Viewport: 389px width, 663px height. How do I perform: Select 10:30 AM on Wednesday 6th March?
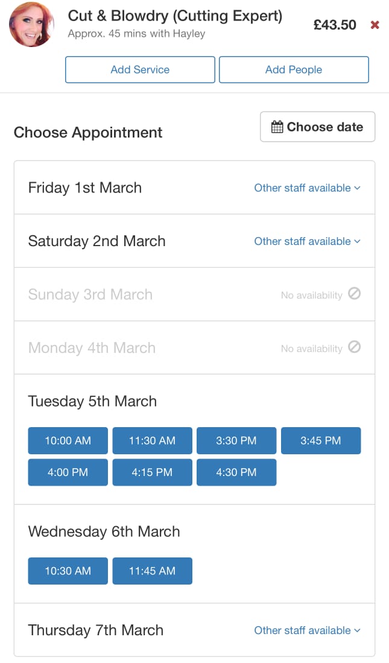[x=68, y=571]
